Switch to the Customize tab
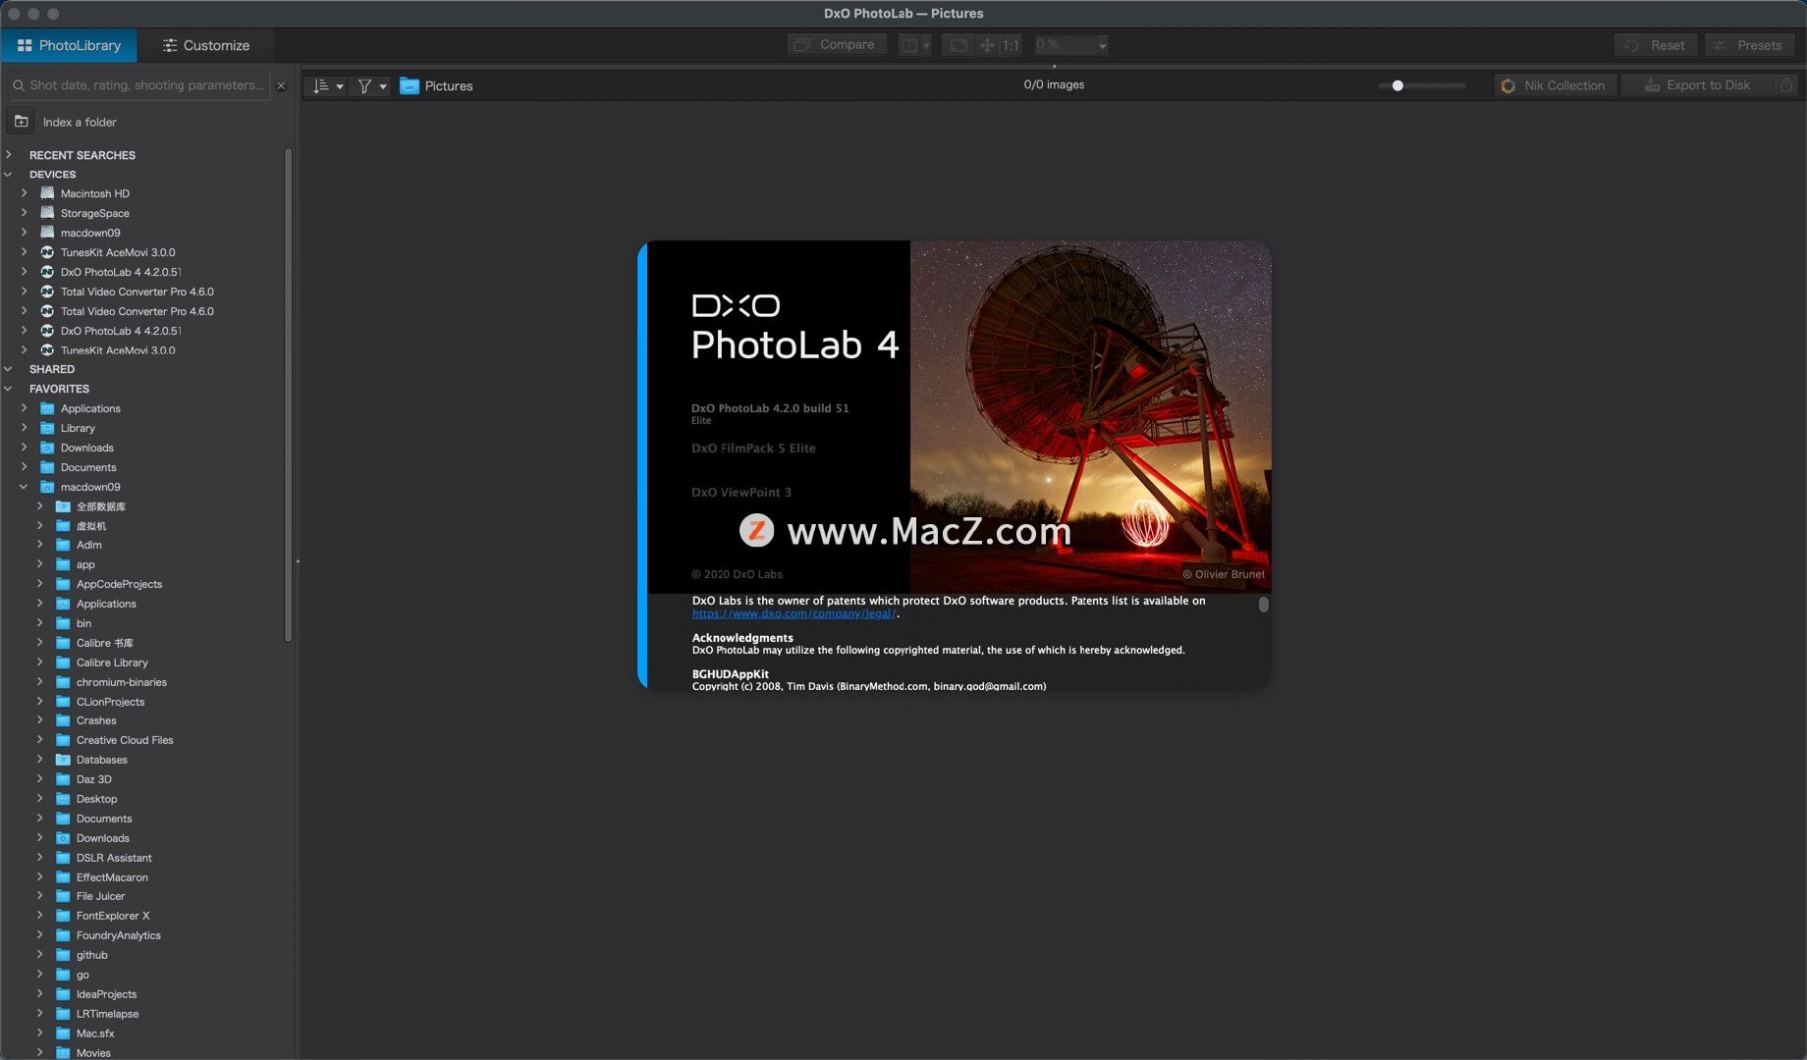 (205, 45)
